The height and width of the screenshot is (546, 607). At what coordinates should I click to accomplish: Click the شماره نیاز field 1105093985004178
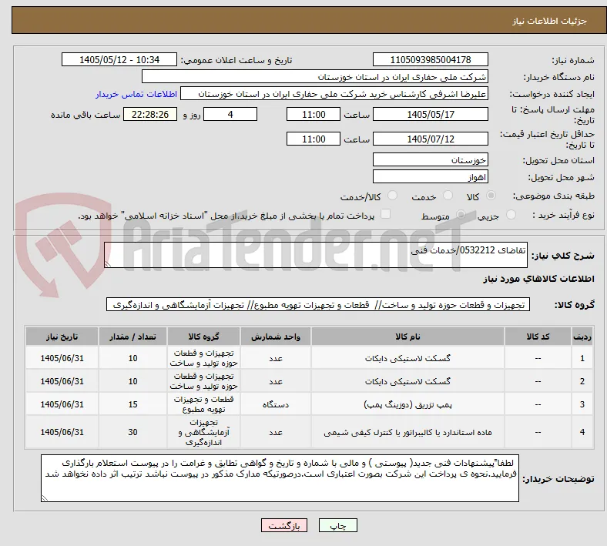(x=430, y=59)
